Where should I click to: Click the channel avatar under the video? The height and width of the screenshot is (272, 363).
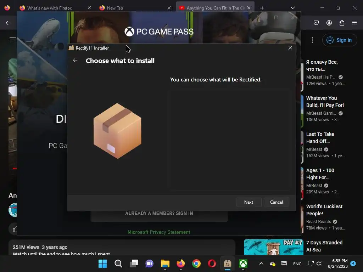[x=13, y=210]
